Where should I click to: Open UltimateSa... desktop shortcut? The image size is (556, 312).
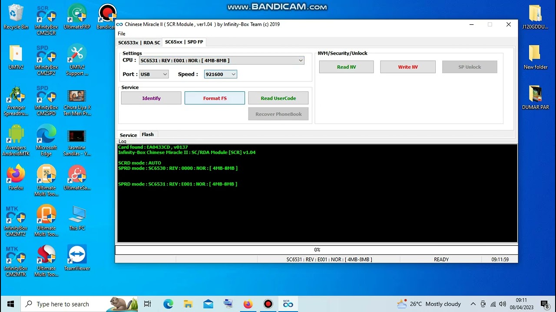point(77,178)
